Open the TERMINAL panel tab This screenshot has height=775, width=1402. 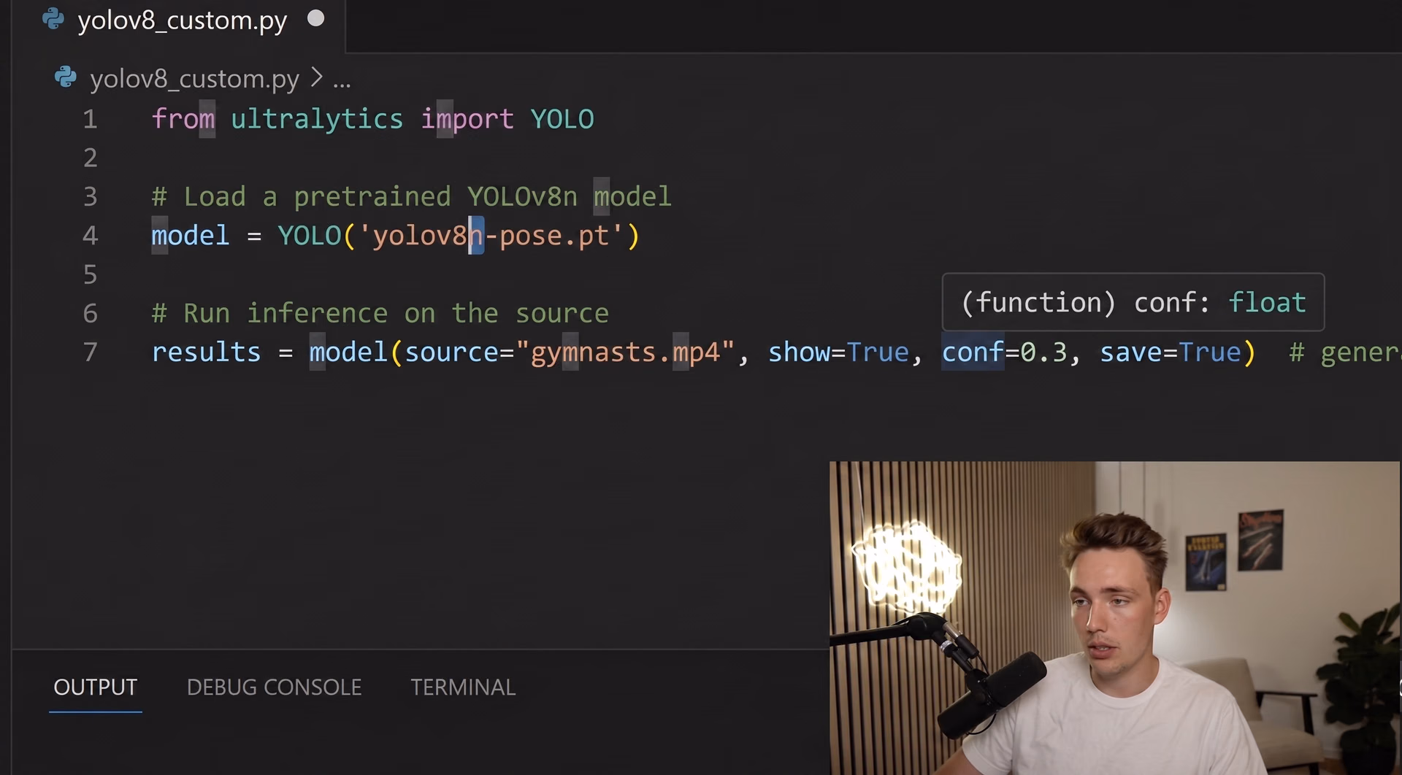point(463,687)
